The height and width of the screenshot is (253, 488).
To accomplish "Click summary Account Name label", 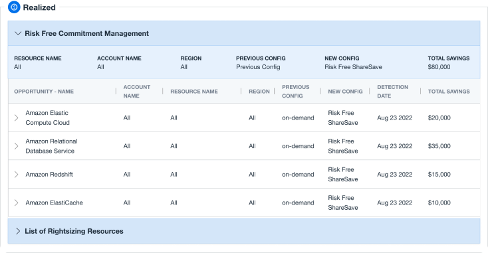I will click(119, 58).
